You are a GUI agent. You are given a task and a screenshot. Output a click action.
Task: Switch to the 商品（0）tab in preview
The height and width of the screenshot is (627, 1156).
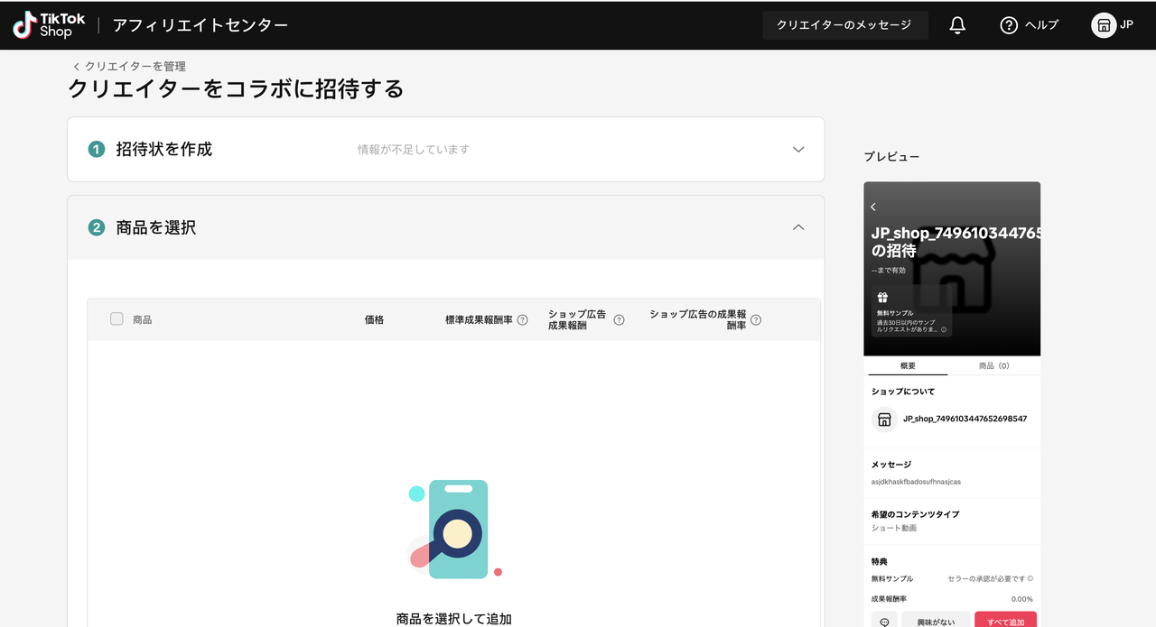[x=993, y=365]
